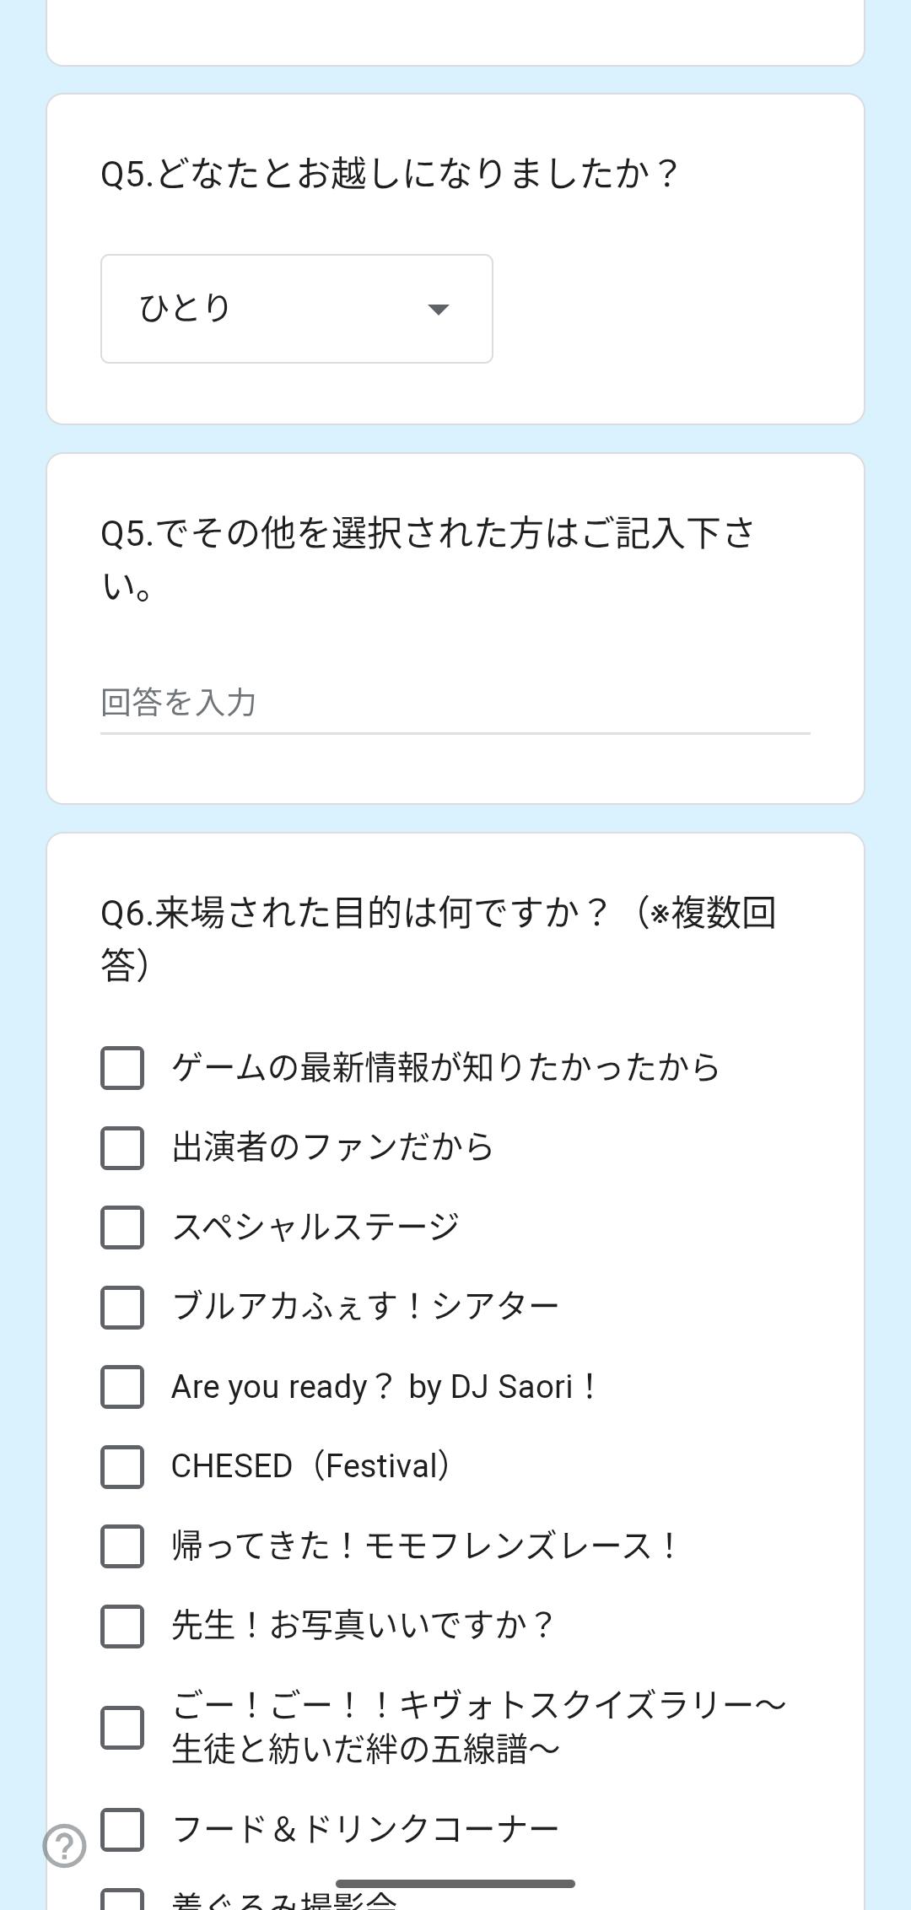Tick the CHESED (Festival) checkbox
Viewport: 911px width, 1910px height.
[122, 1466]
